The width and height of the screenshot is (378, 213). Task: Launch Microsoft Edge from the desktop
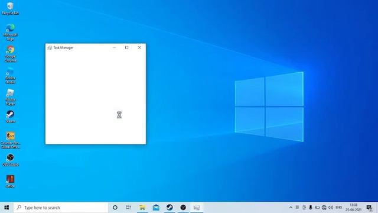coord(10,32)
